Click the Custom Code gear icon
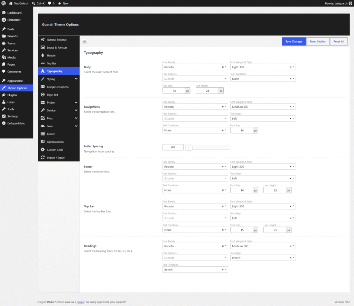Image resolution: width=354 pixels, height=306 pixels. 43,150
